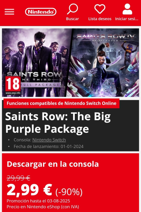141x212 pixels.
Task: Select the Fecha de lanzamiento date line
Action: (x=48, y=147)
